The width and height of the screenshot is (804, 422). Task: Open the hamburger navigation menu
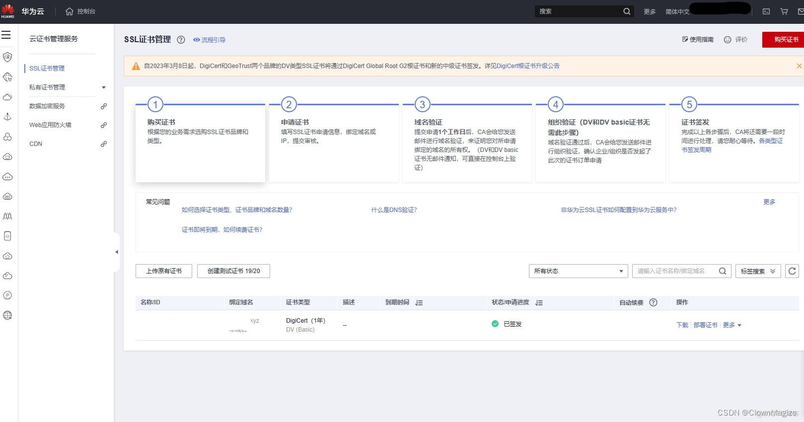(6, 35)
